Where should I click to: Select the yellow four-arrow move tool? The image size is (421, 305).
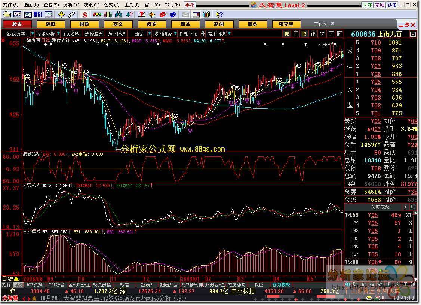pos(61,14)
